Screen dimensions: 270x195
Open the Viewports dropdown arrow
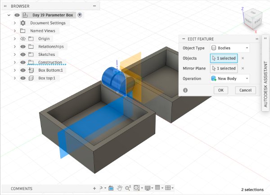[172, 188]
